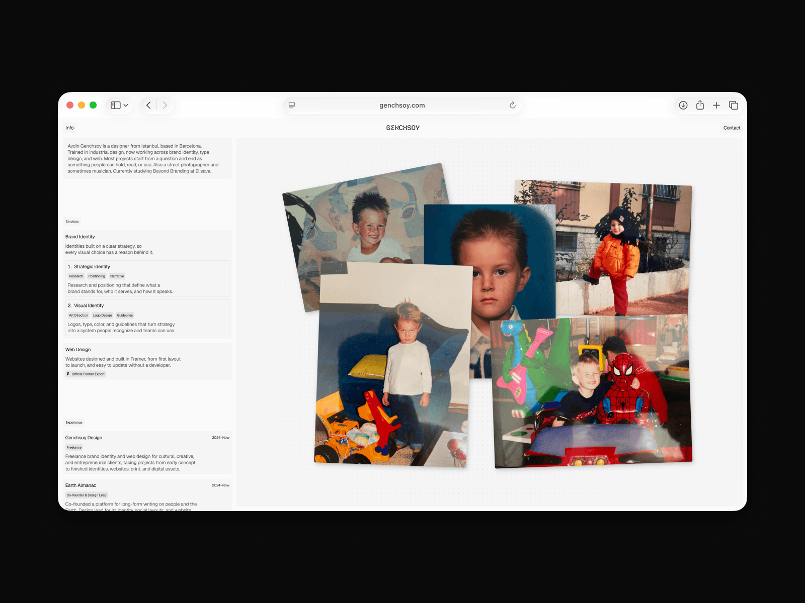Click the Art Direction tag
The height and width of the screenshot is (603, 805).
78,316
